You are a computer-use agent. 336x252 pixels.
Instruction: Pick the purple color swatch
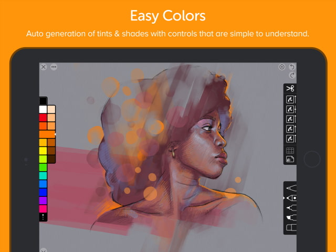[x=43, y=201]
